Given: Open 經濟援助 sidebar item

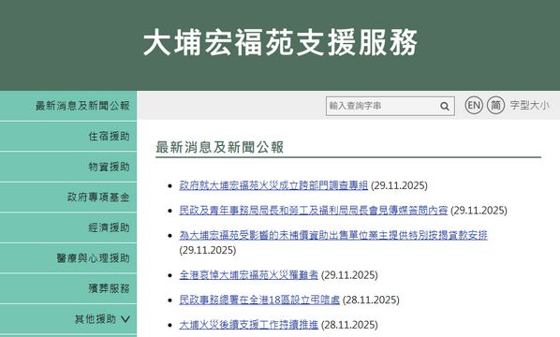Looking at the screenshot, I should (x=68, y=227).
